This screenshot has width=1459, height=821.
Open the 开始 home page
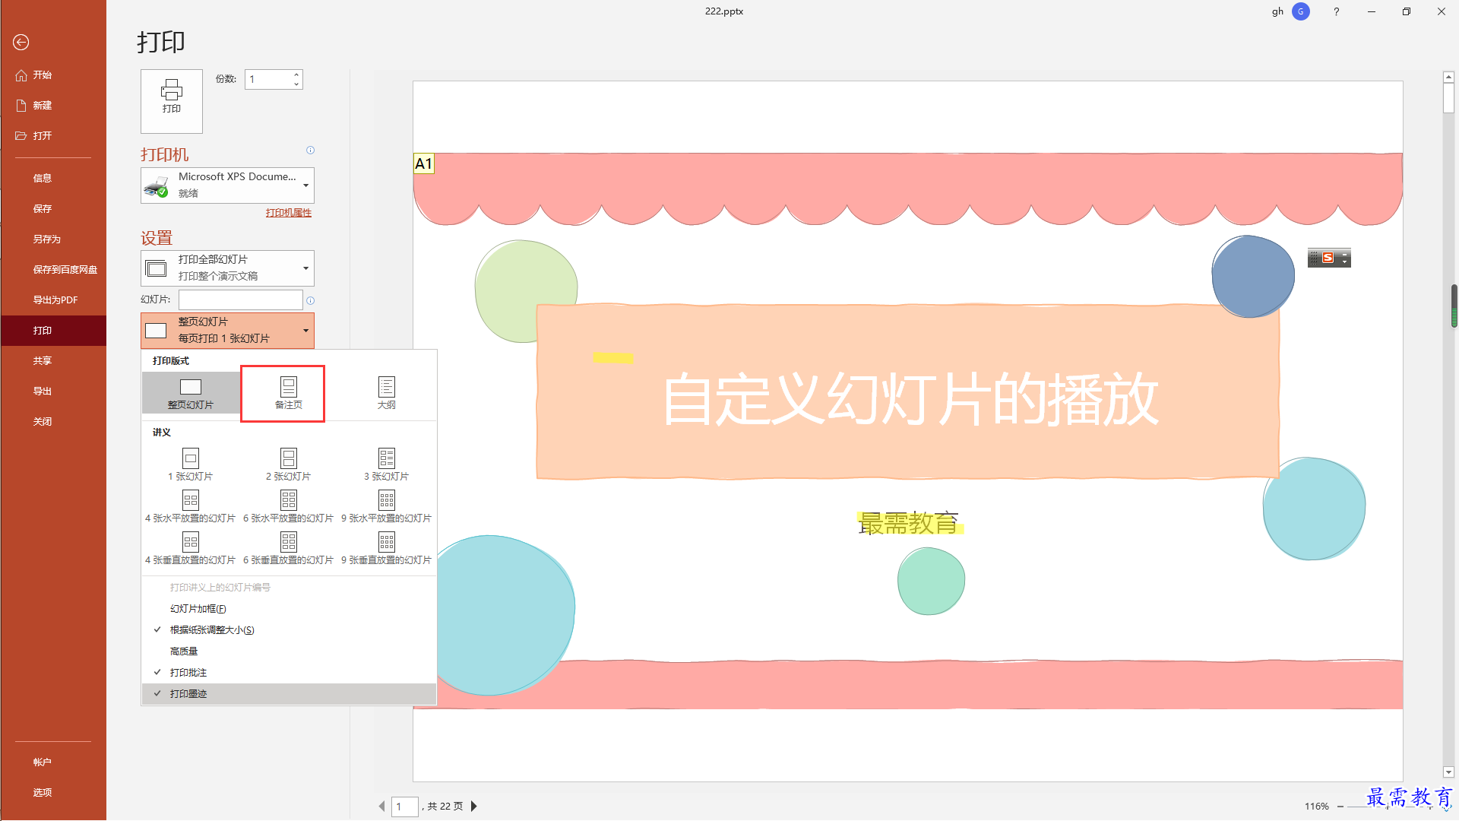pos(43,75)
